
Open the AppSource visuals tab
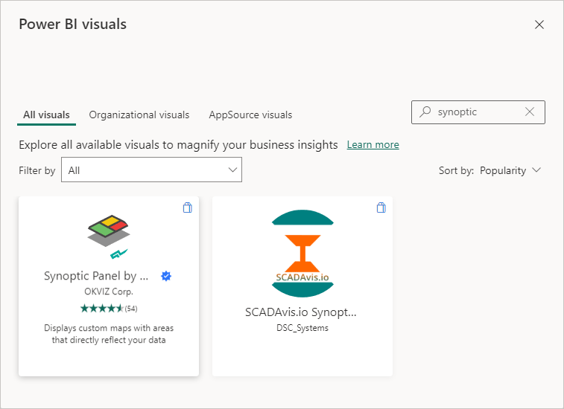point(250,115)
